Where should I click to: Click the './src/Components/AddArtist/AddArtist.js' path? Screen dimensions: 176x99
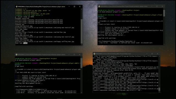31,89
